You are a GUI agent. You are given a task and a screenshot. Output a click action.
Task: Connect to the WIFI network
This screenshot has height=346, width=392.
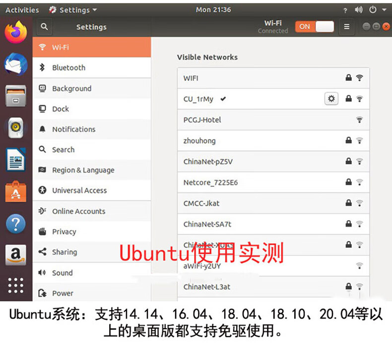tap(273, 78)
